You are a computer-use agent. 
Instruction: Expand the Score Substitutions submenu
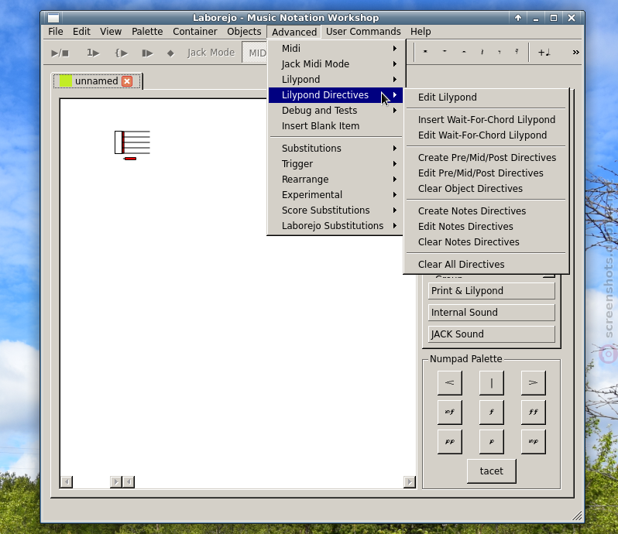[x=336, y=211]
